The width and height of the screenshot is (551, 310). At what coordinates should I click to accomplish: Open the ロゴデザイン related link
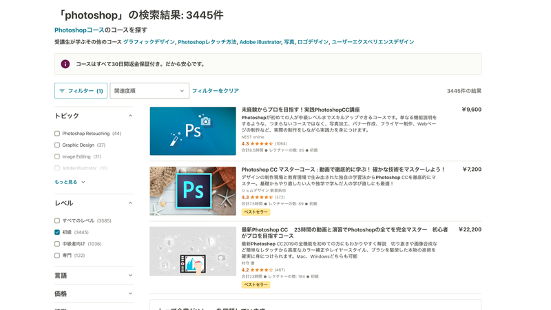[313, 42]
